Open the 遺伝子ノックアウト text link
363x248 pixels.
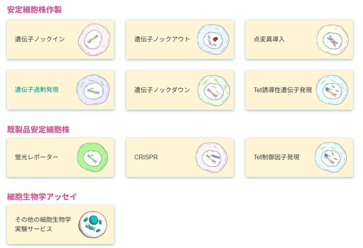(x=162, y=39)
